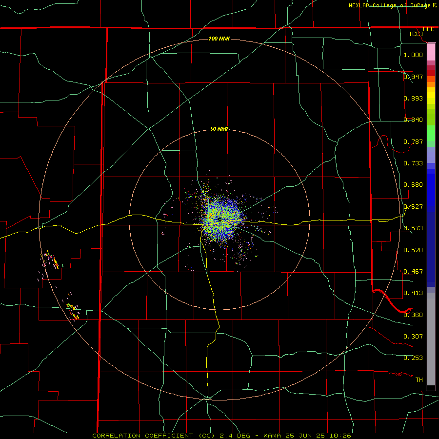Screen dimensions: 439x439
Task: Select the 100 NMI range ring label
Action: click(219, 39)
